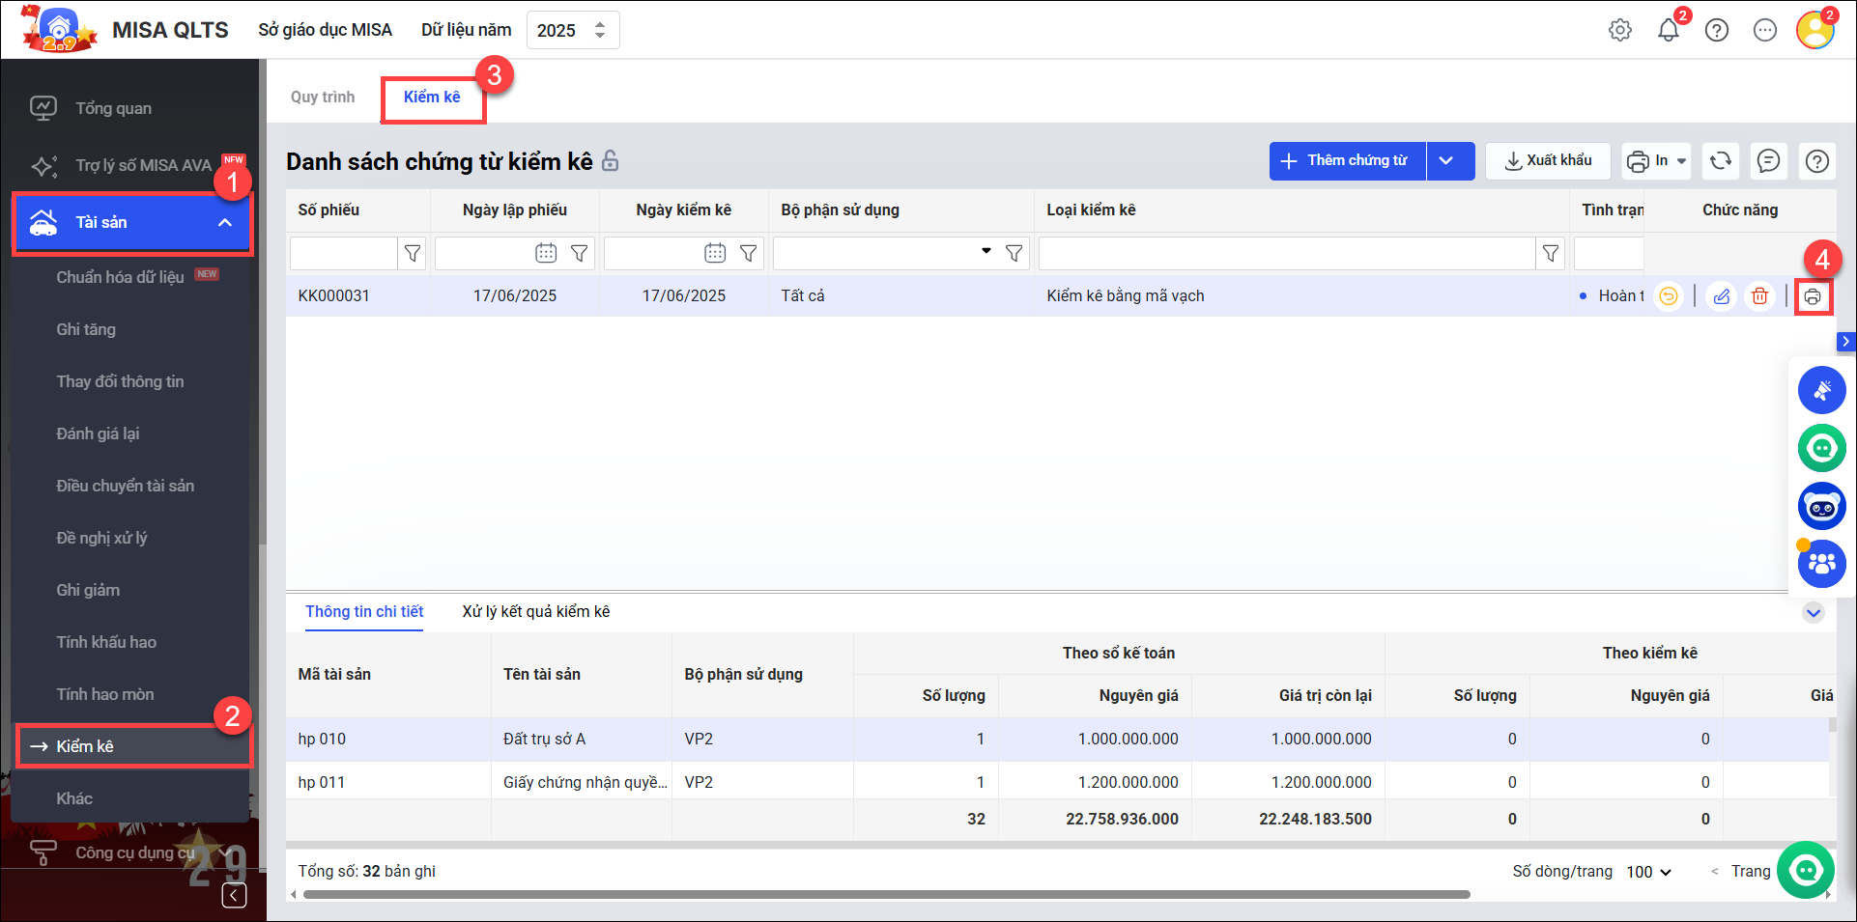Open the settings gear icon
1857x922 pixels.
coord(1620,31)
